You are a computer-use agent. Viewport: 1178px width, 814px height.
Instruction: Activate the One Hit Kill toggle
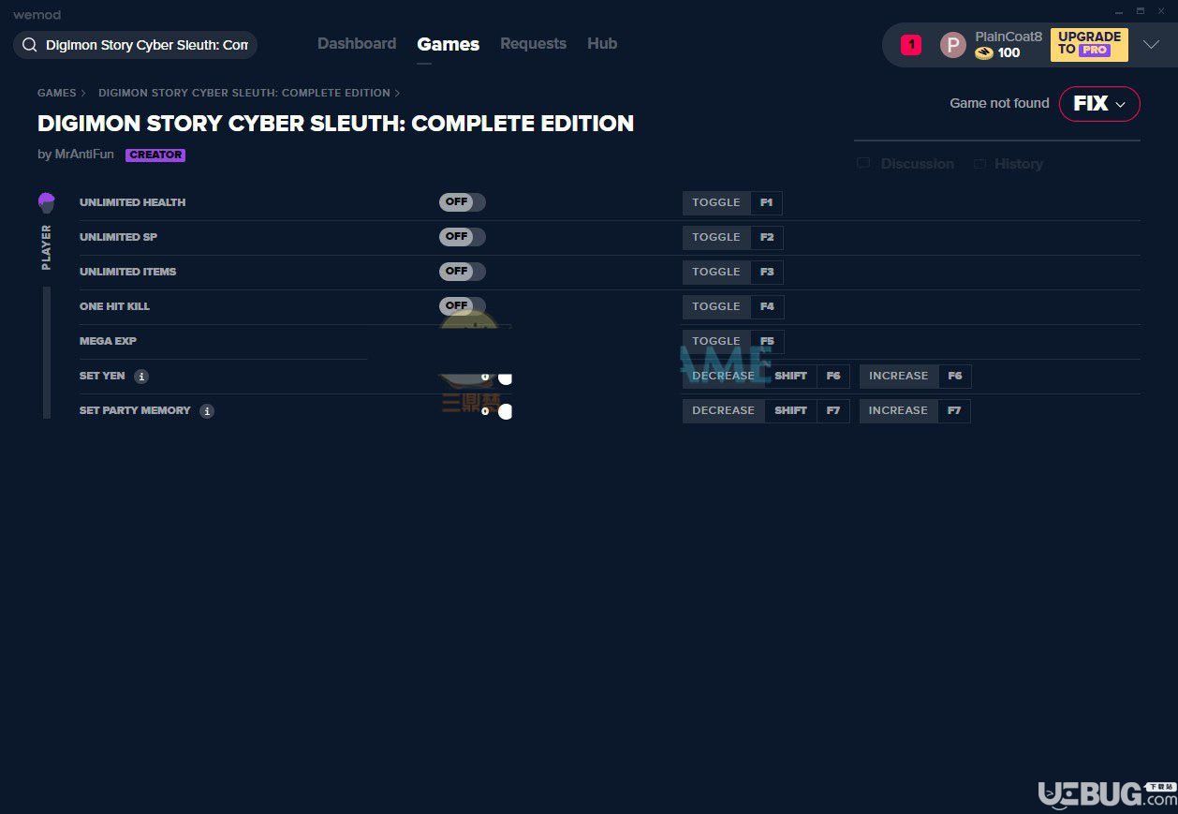(x=463, y=306)
